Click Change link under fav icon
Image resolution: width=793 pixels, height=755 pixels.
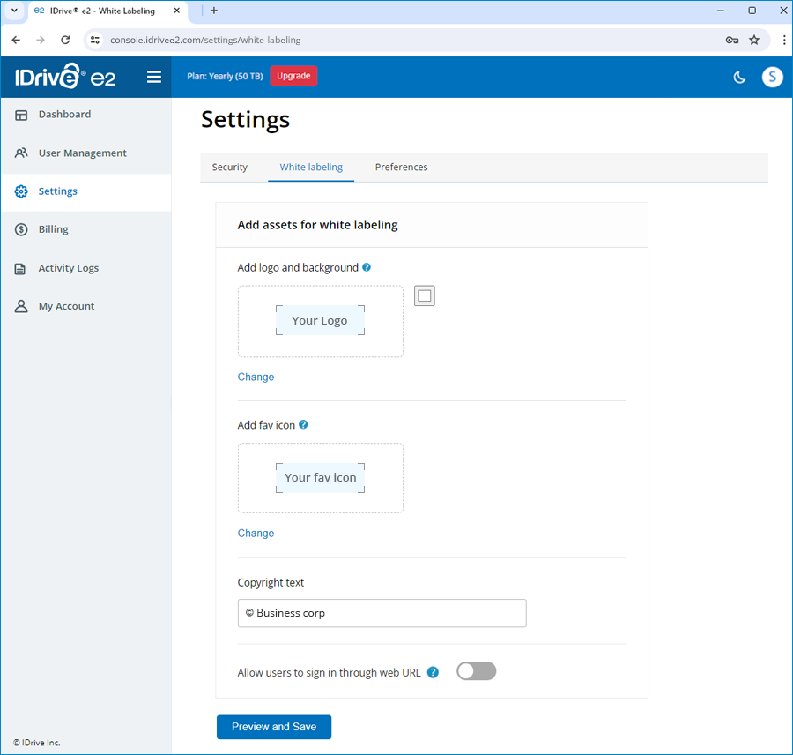click(256, 534)
